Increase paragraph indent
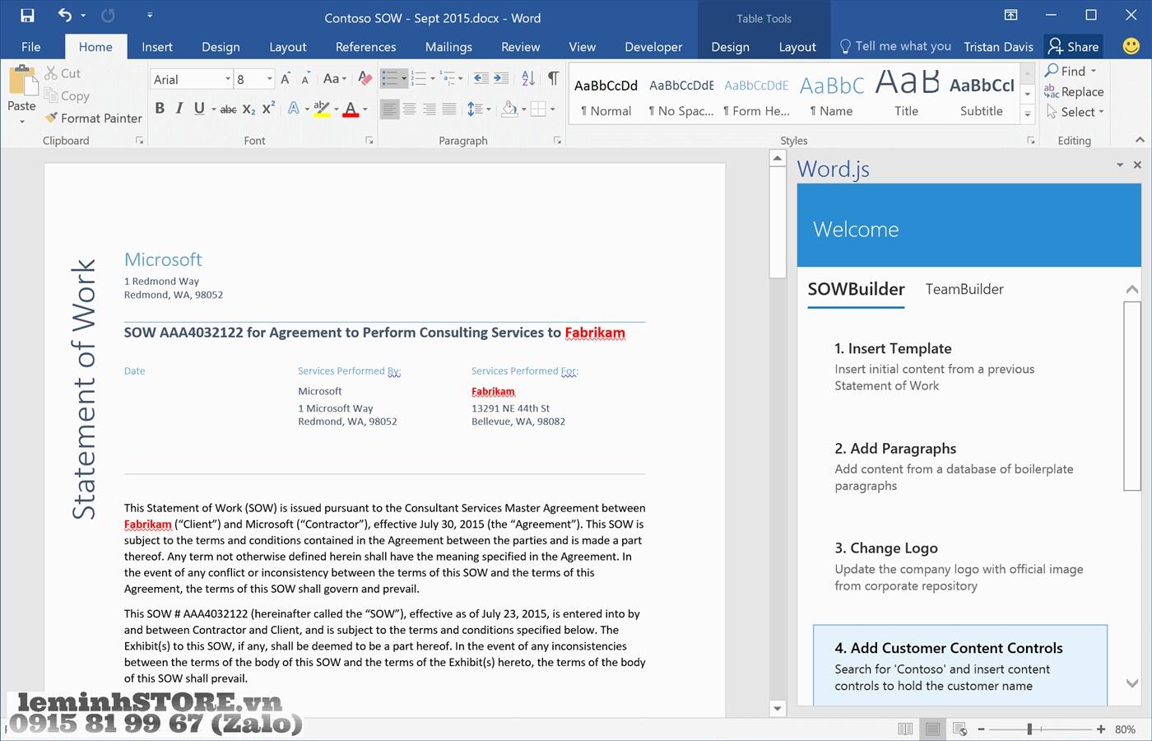Image resolution: width=1152 pixels, height=741 pixels. click(501, 79)
